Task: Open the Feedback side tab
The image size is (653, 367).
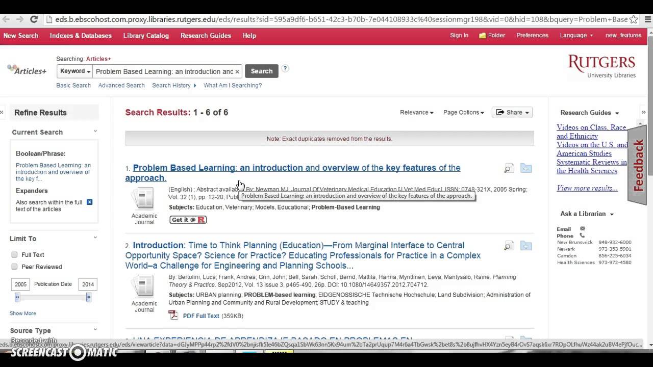Action: [x=638, y=165]
